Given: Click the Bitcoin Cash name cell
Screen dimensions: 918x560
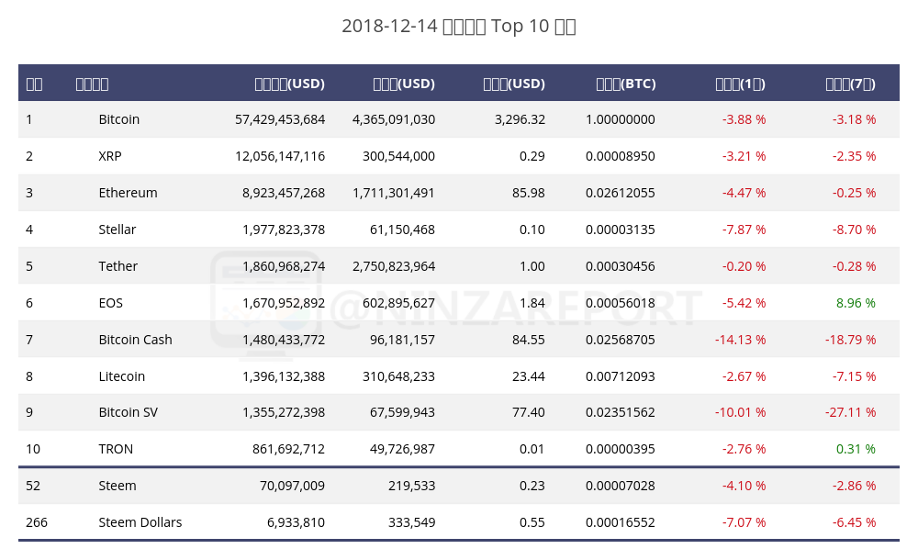Looking at the screenshot, I should pyautogui.click(x=135, y=340).
